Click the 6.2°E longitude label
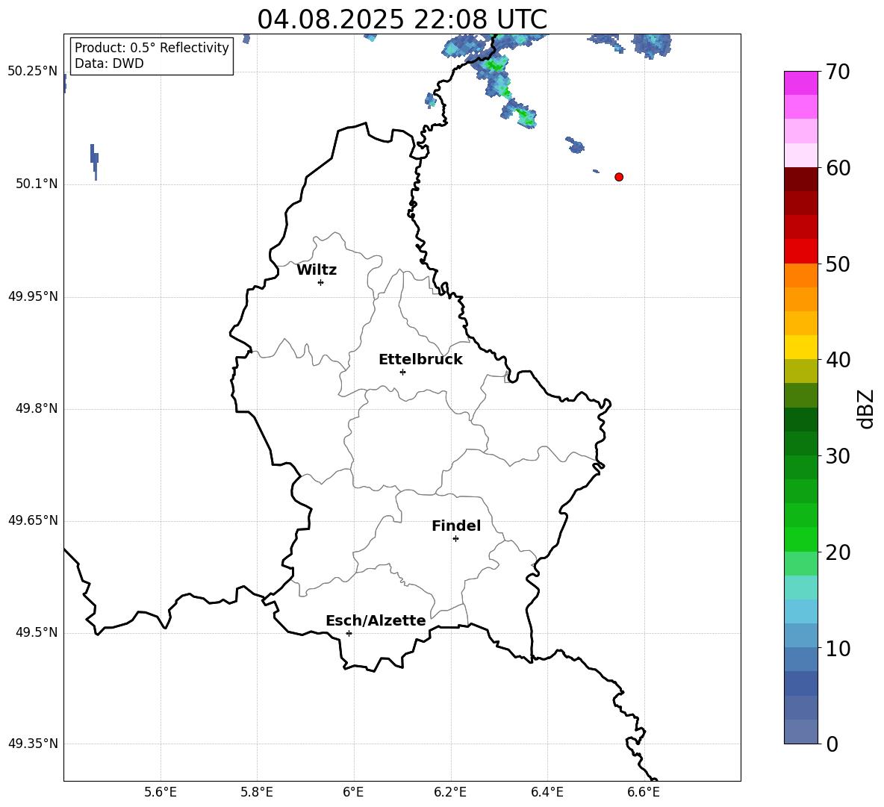 (450, 792)
